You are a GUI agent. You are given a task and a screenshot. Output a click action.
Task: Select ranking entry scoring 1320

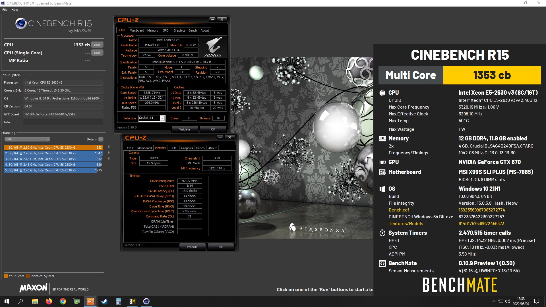(53, 165)
